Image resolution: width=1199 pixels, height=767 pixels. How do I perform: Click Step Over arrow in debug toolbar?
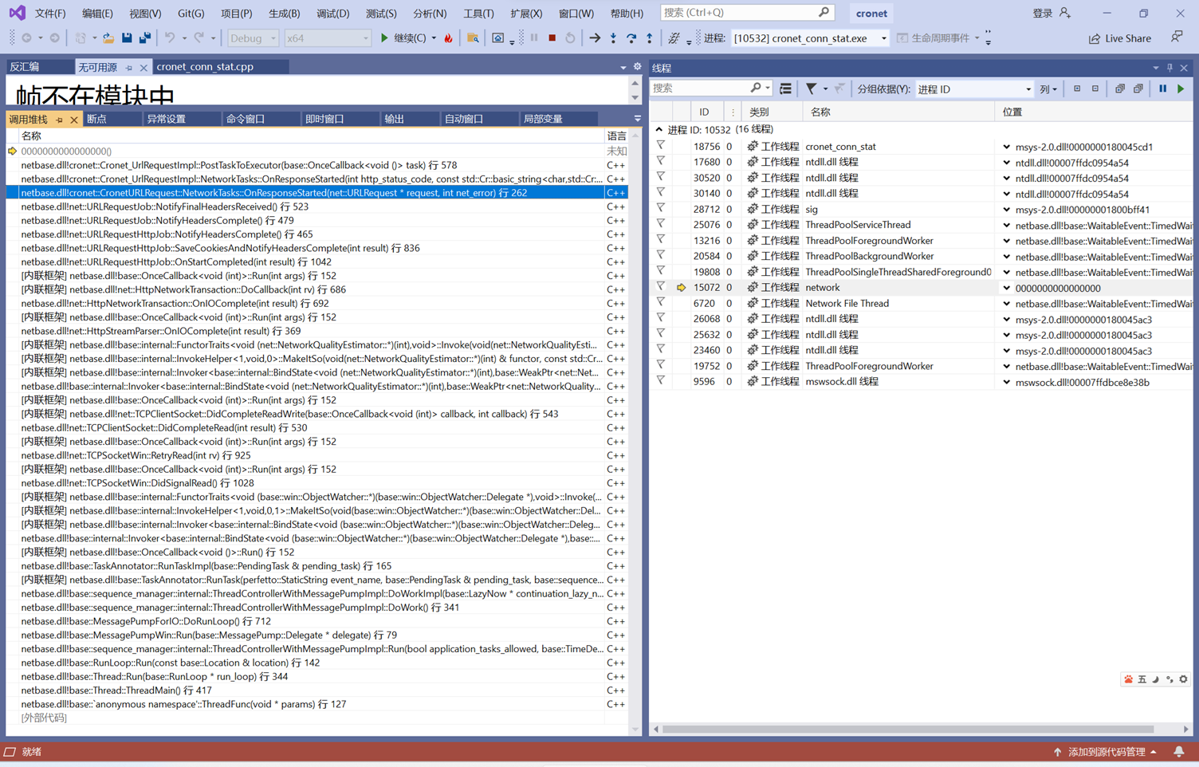[631, 38]
